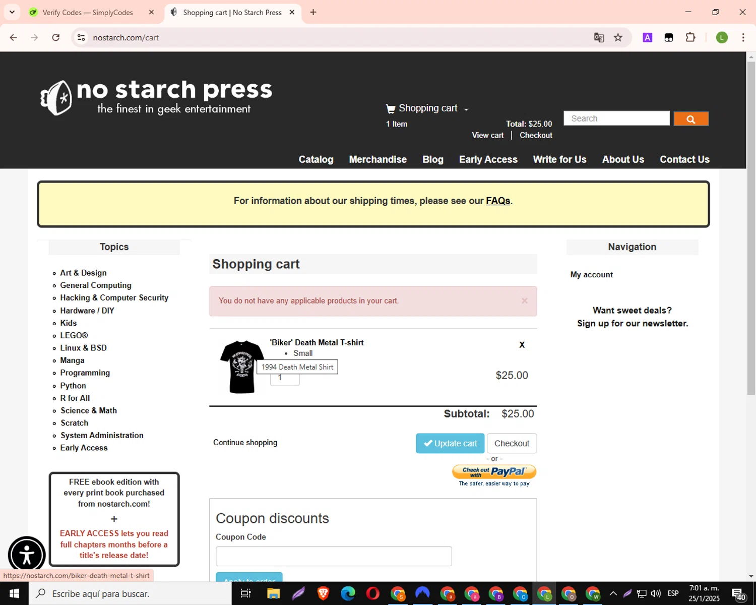Show hidden system tray icons
The width and height of the screenshot is (756, 605).
613,593
